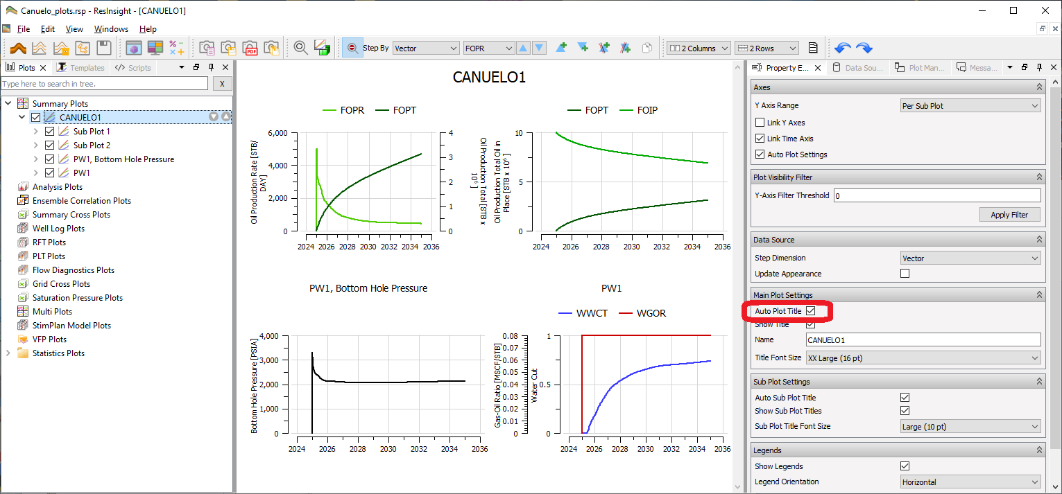This screenshot has width=1062, height=494.
Task: Select the Snapshot to Clipboard icon
Action: point(206,48)
